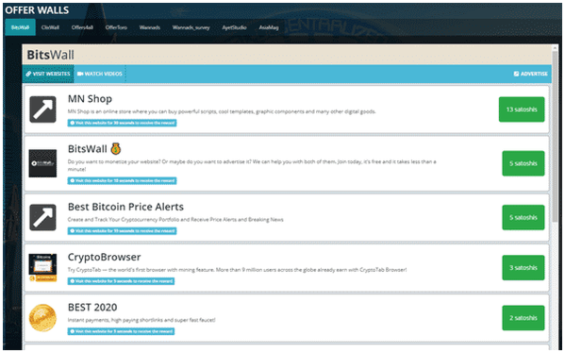Claim 5 satoshis for Bitcoin Price Alerts
565x353 pixels.
(523, 217)
